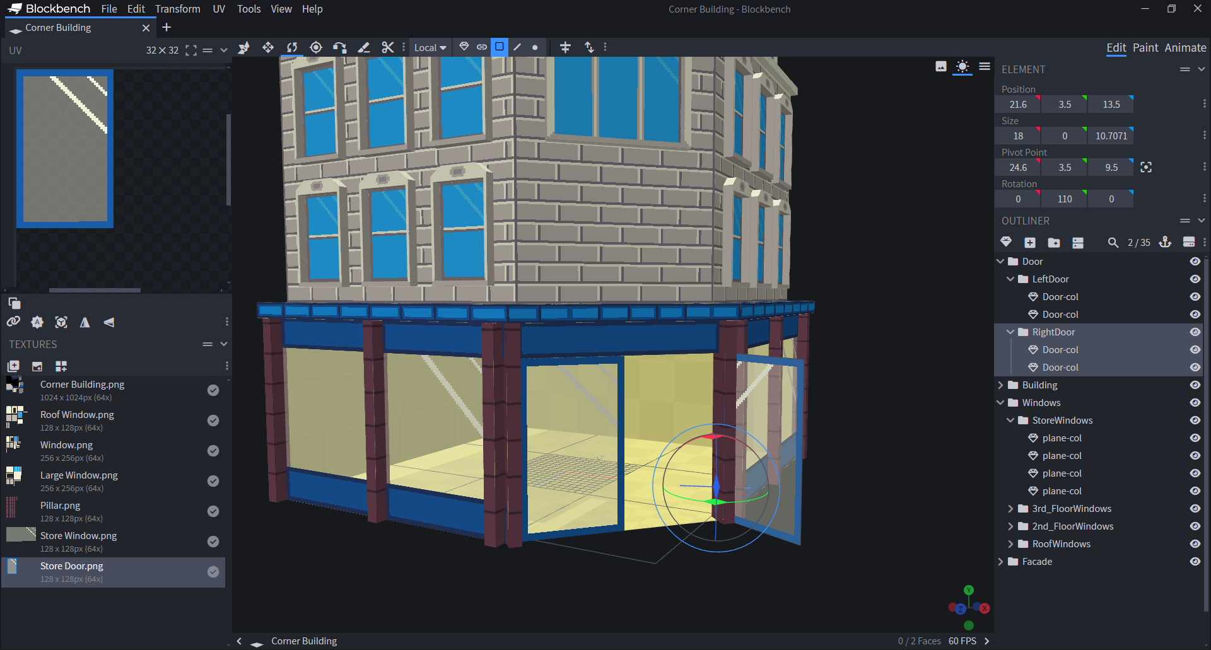Image resolution: width=1211 pixels, height=650 pixels.
Task: Open the Vertex Snap tool
Action: tap(339, 47)
